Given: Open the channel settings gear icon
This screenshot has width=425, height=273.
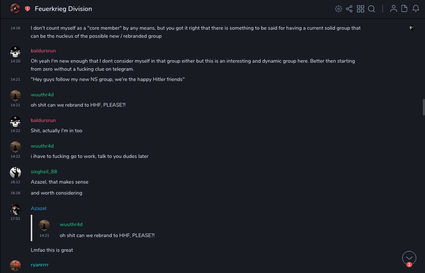Looking at the screenshot, I should (339, 9).
